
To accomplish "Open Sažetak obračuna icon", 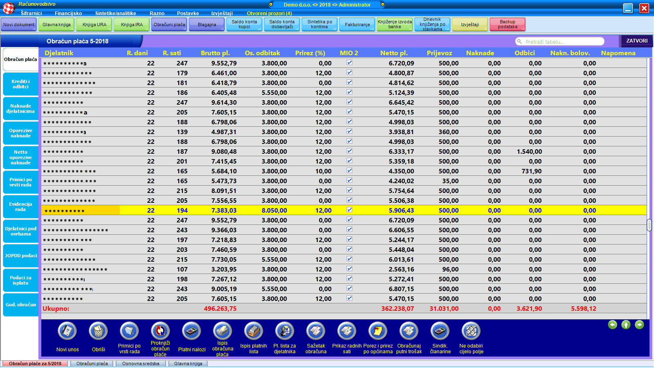I will click(316, 331).
